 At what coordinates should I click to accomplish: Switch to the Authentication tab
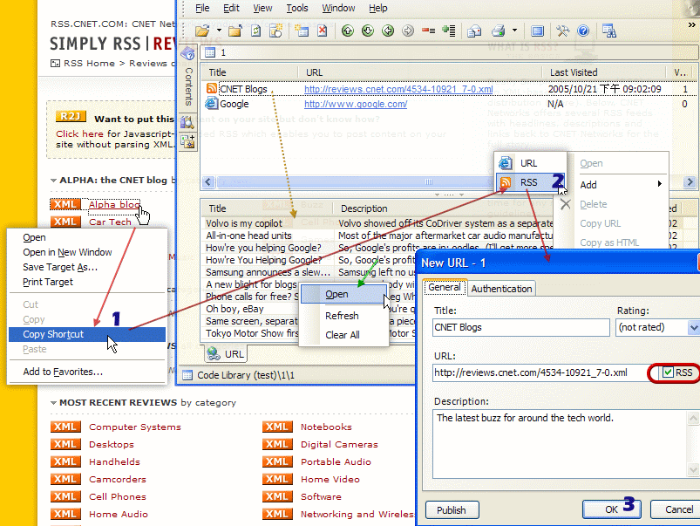[501, 289]
